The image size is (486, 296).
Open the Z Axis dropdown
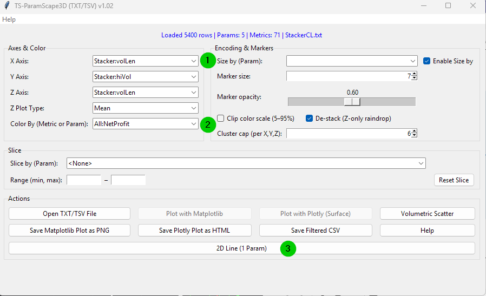tap(146, 93)
